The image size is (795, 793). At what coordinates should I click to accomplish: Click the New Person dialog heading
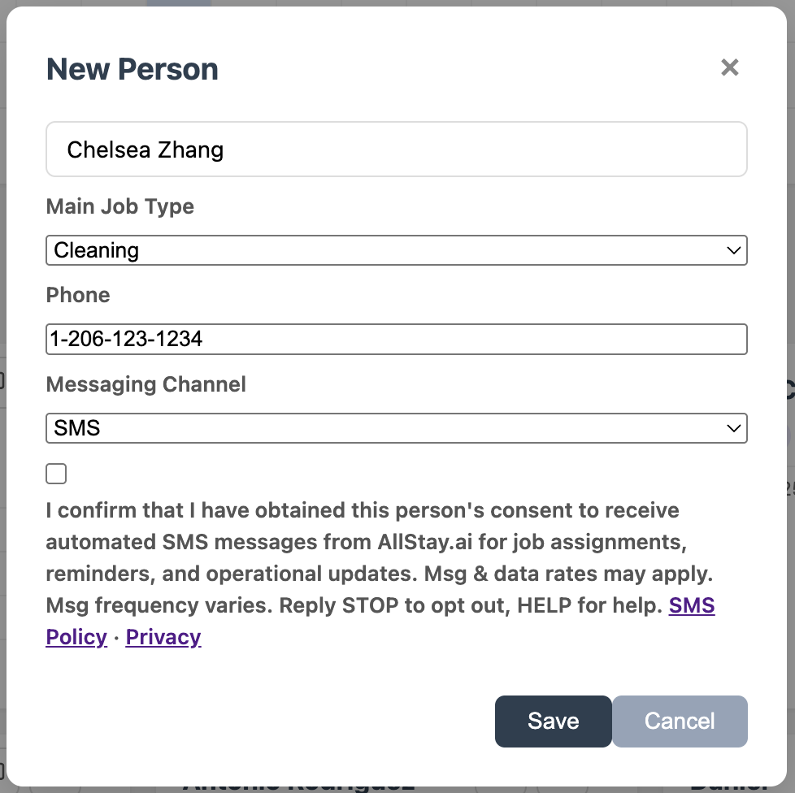point(132,69)
